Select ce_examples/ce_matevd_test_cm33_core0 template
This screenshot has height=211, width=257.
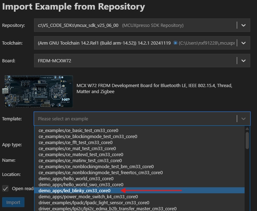pyautogui.click(x=139, y=154)
